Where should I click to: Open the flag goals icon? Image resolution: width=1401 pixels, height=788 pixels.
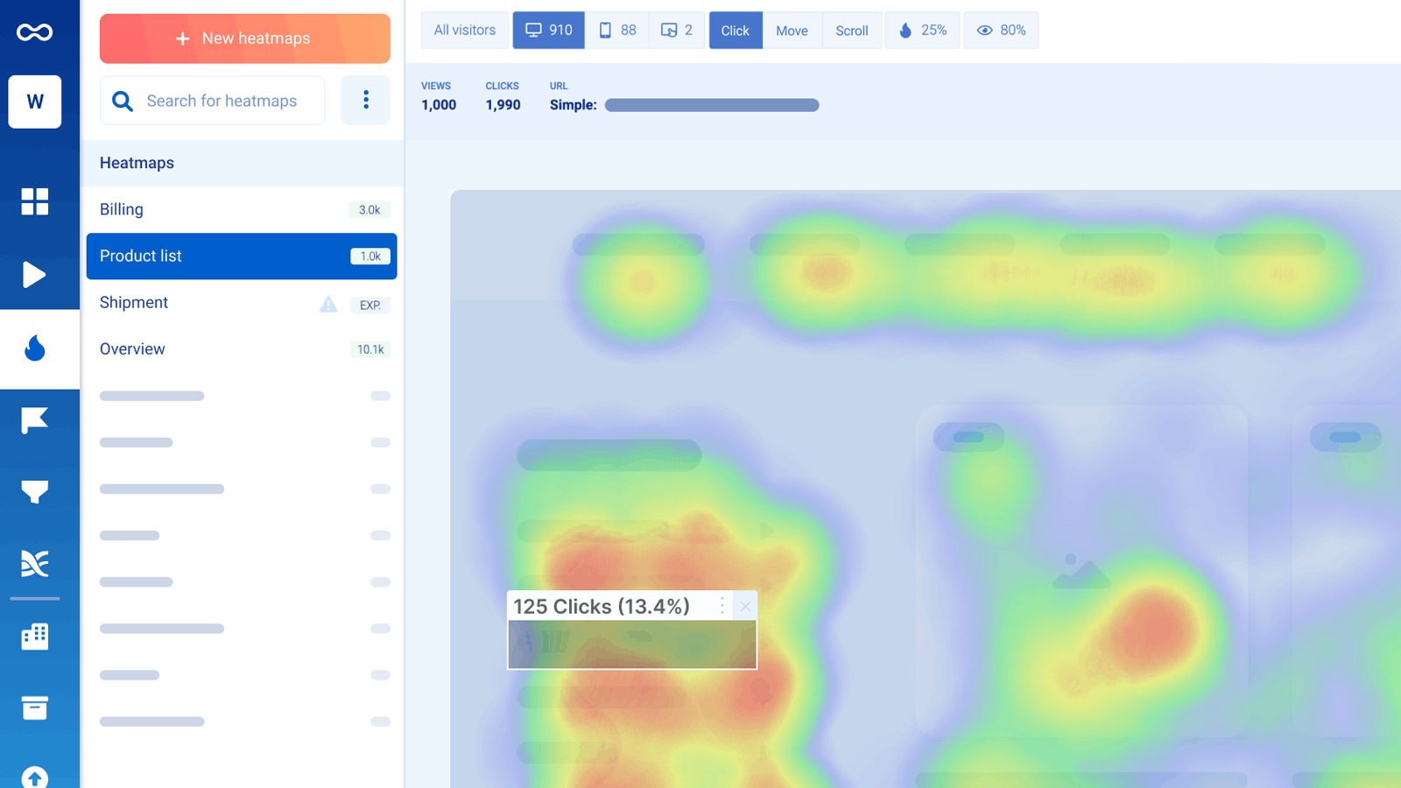[x=35, y=420]
